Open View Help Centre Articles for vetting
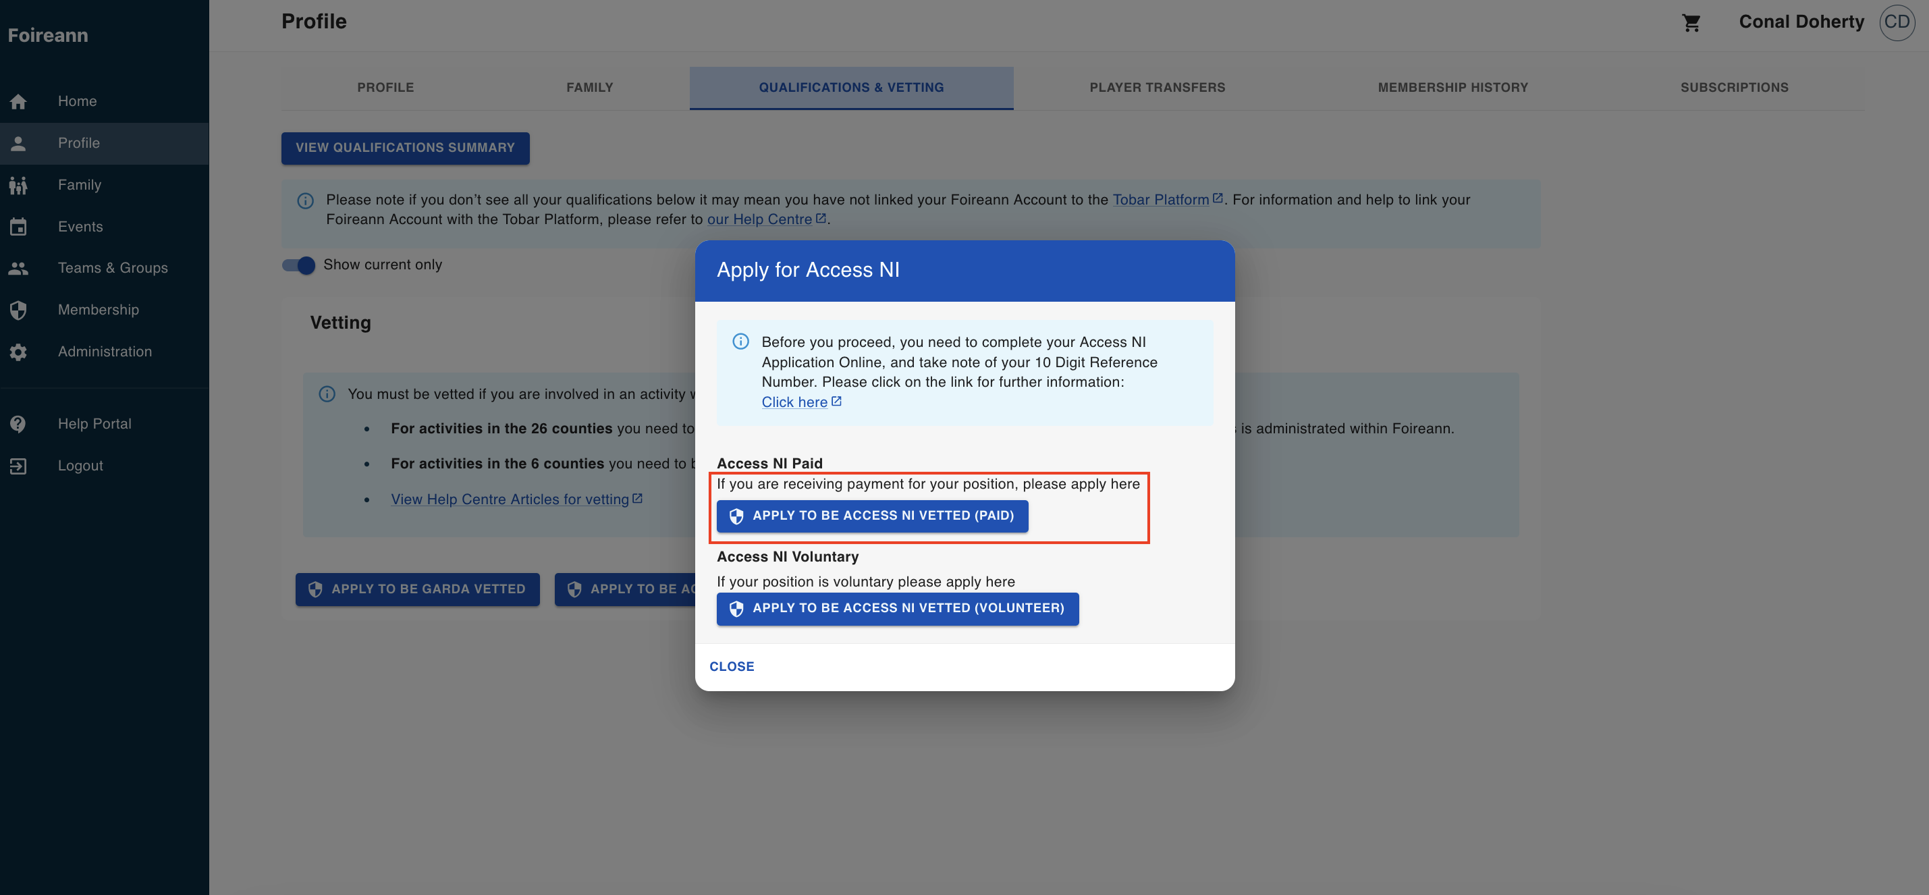The height and width of the screenshot is (895, 1929). [510, 499]
